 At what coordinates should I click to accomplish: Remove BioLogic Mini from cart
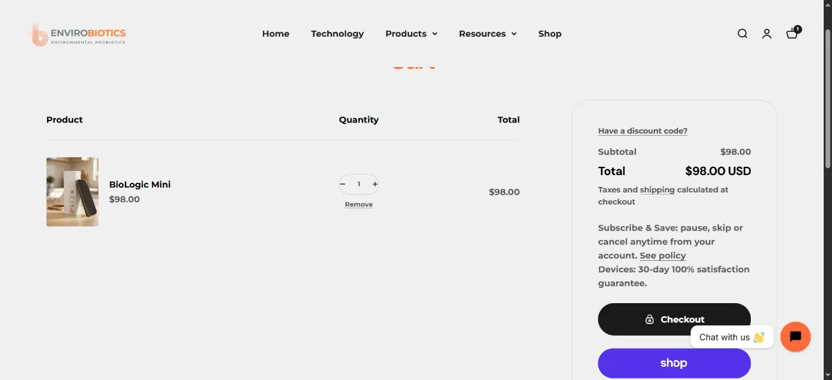point(359,204)
